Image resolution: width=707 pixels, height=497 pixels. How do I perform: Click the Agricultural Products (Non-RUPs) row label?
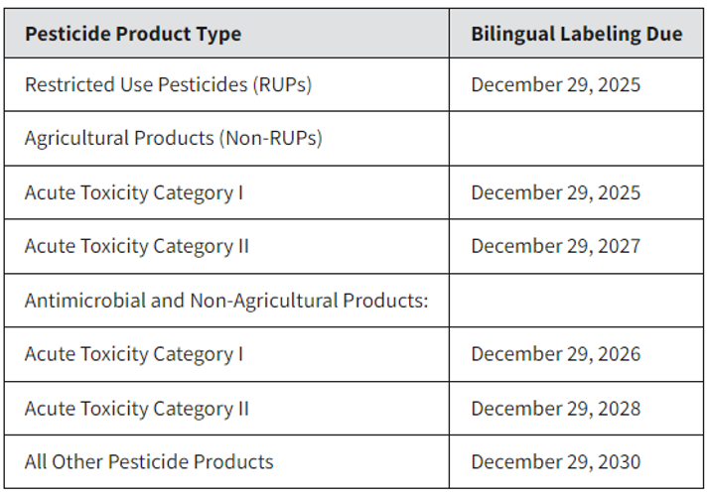(x=226, y=138)
